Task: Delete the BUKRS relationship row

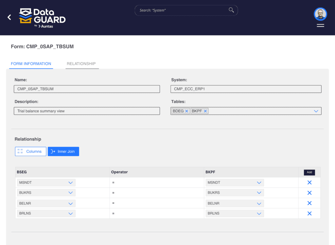Action: [309, 193]
